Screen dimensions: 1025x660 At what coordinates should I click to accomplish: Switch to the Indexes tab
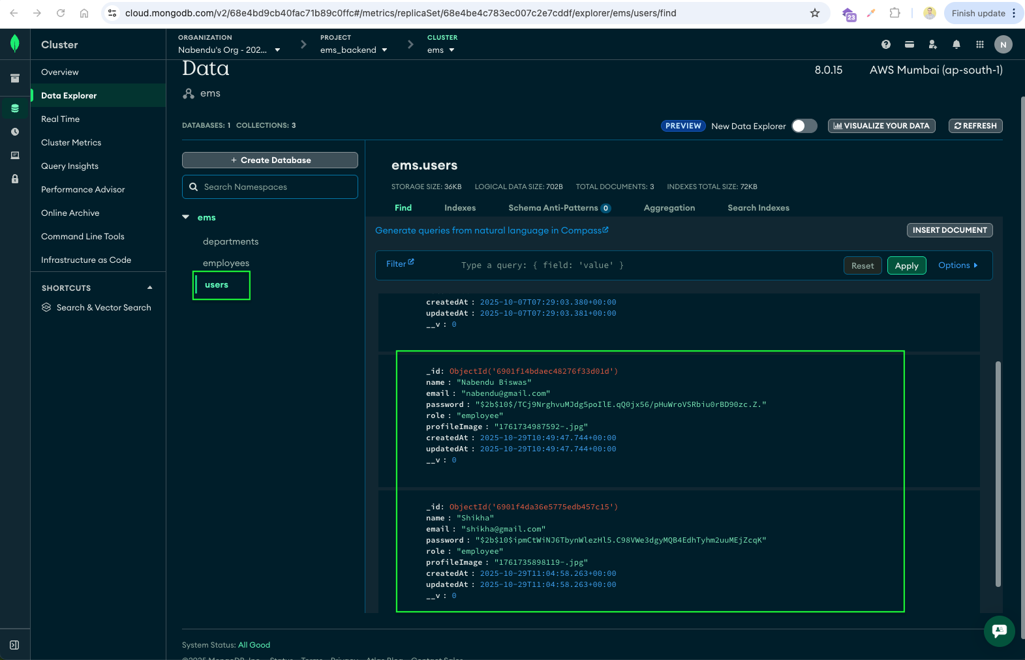pyautogui.click(x=460, y=208)
